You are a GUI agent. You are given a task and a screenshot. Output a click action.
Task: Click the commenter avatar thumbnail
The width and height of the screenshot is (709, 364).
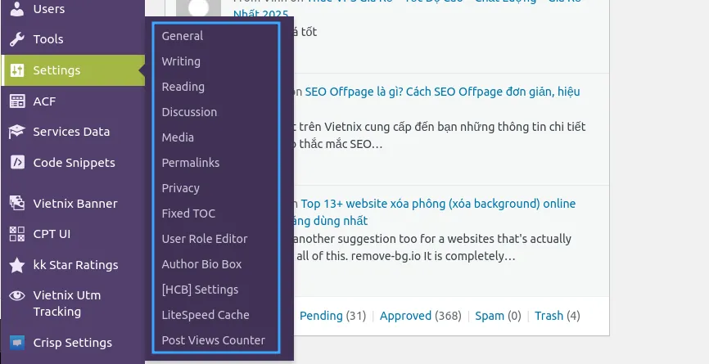(x=198, y=8)
